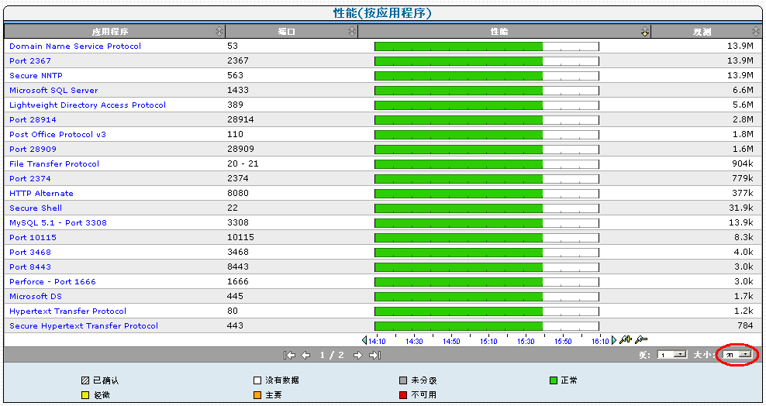Open the Port 8443 link
The image size is (766, 406).
(x=30, y=267)
